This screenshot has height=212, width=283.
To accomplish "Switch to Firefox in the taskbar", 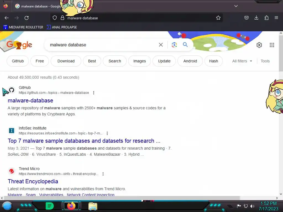I will tap(71, 206).
